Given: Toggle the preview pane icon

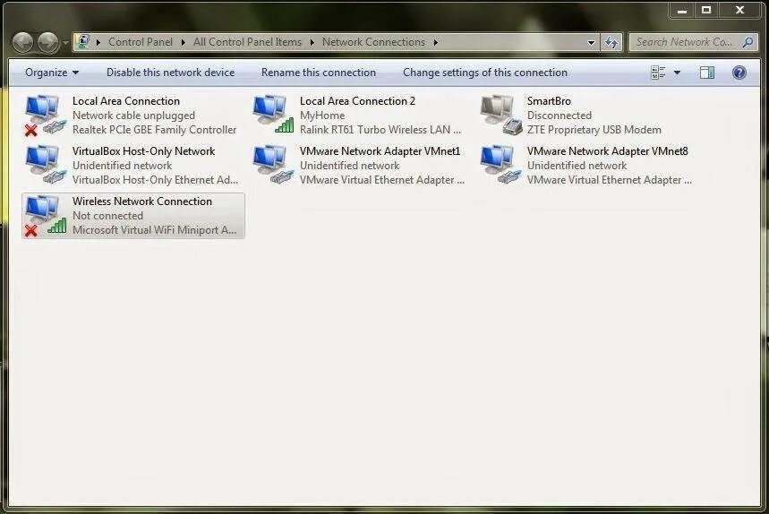Looking at the screenshot, I should (x=706, y=73).
